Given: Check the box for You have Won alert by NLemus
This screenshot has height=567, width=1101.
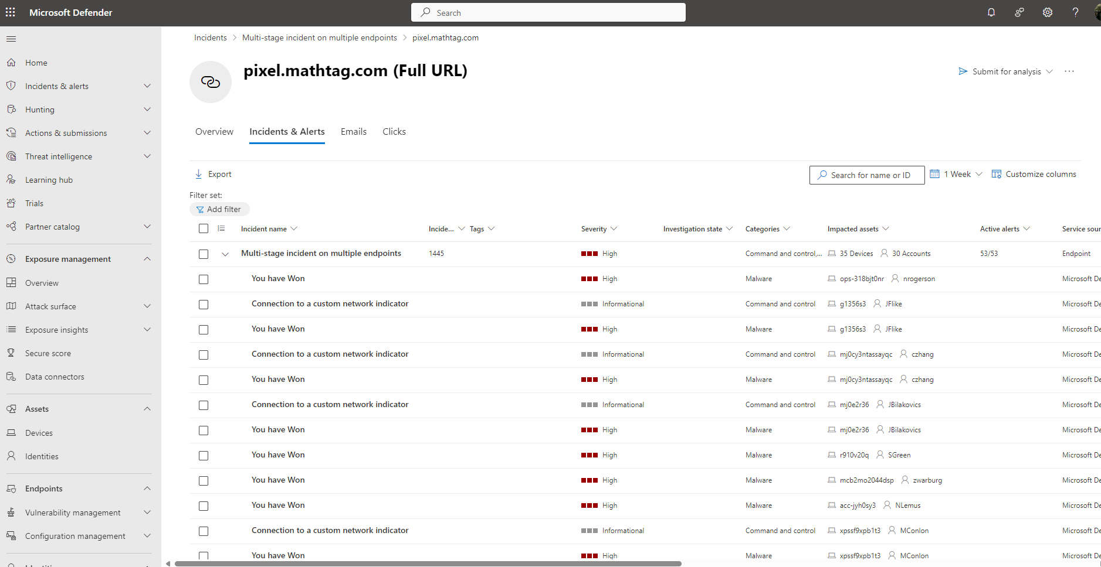Looking at the screenshot, I should [x=204, y=506].
